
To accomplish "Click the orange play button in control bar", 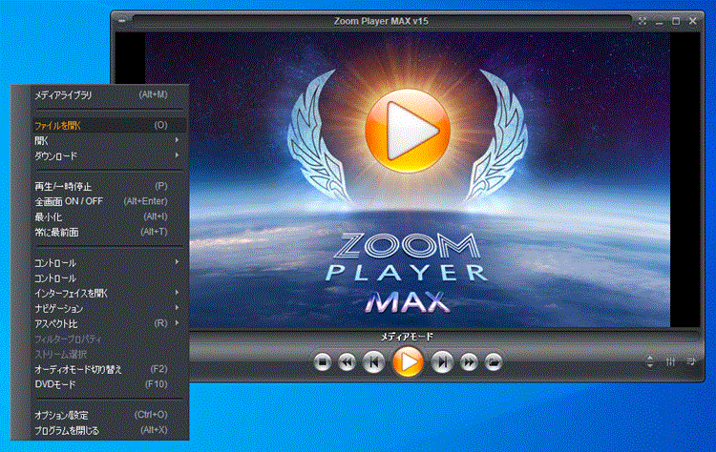I will pos(408,362).
